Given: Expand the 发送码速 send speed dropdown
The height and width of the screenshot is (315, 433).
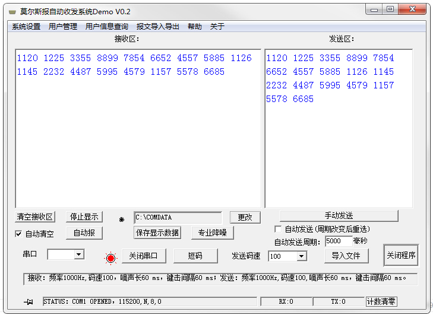Looking at the screenshot, I should [301, 256].
